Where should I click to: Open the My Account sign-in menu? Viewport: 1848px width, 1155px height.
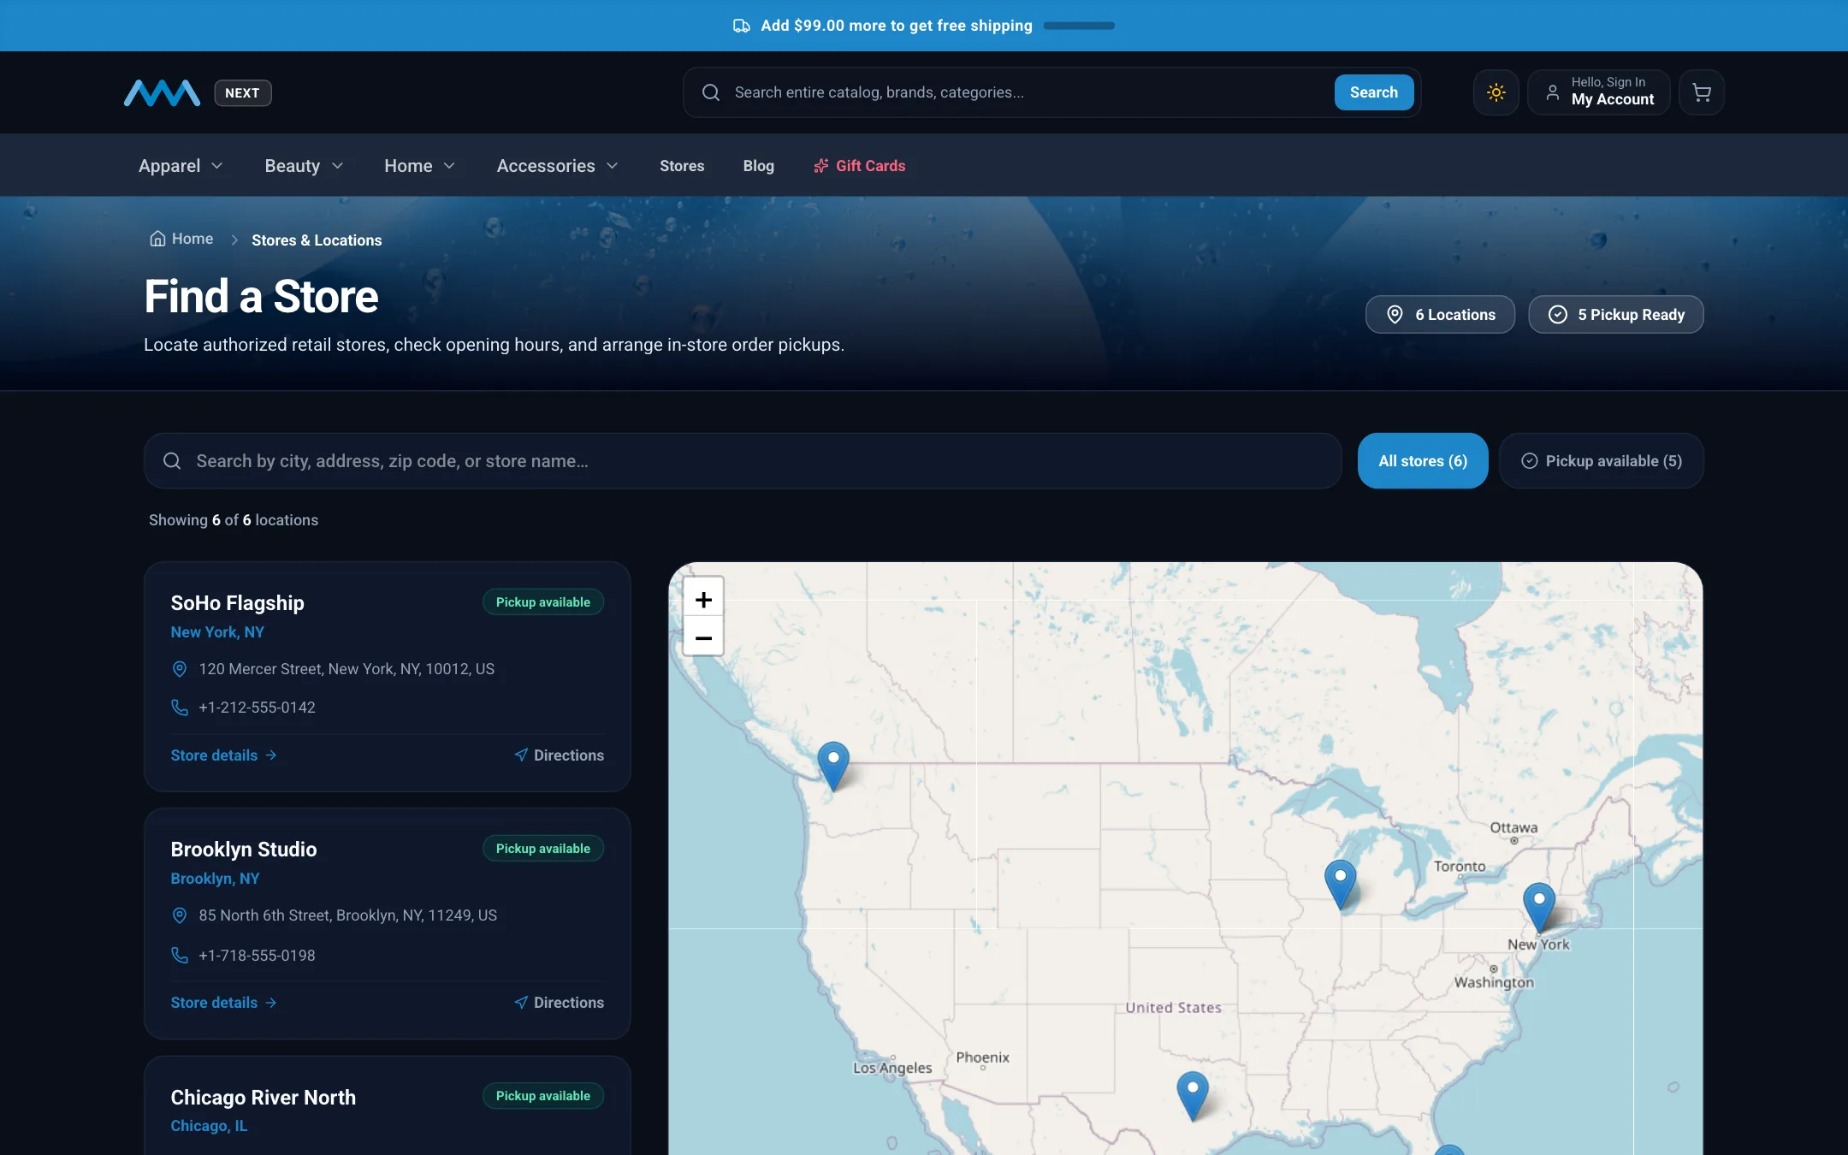[1598, 92]
